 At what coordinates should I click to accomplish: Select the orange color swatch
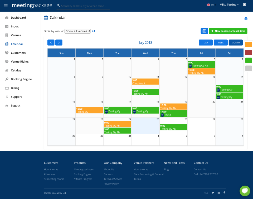[x=249, y=44]
